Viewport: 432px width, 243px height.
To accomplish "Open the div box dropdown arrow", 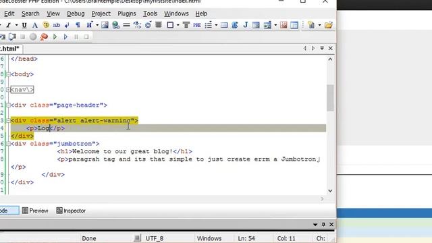I will pos(178,26).
